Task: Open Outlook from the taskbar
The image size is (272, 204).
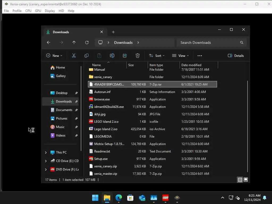Action: [x=142, y=198]
